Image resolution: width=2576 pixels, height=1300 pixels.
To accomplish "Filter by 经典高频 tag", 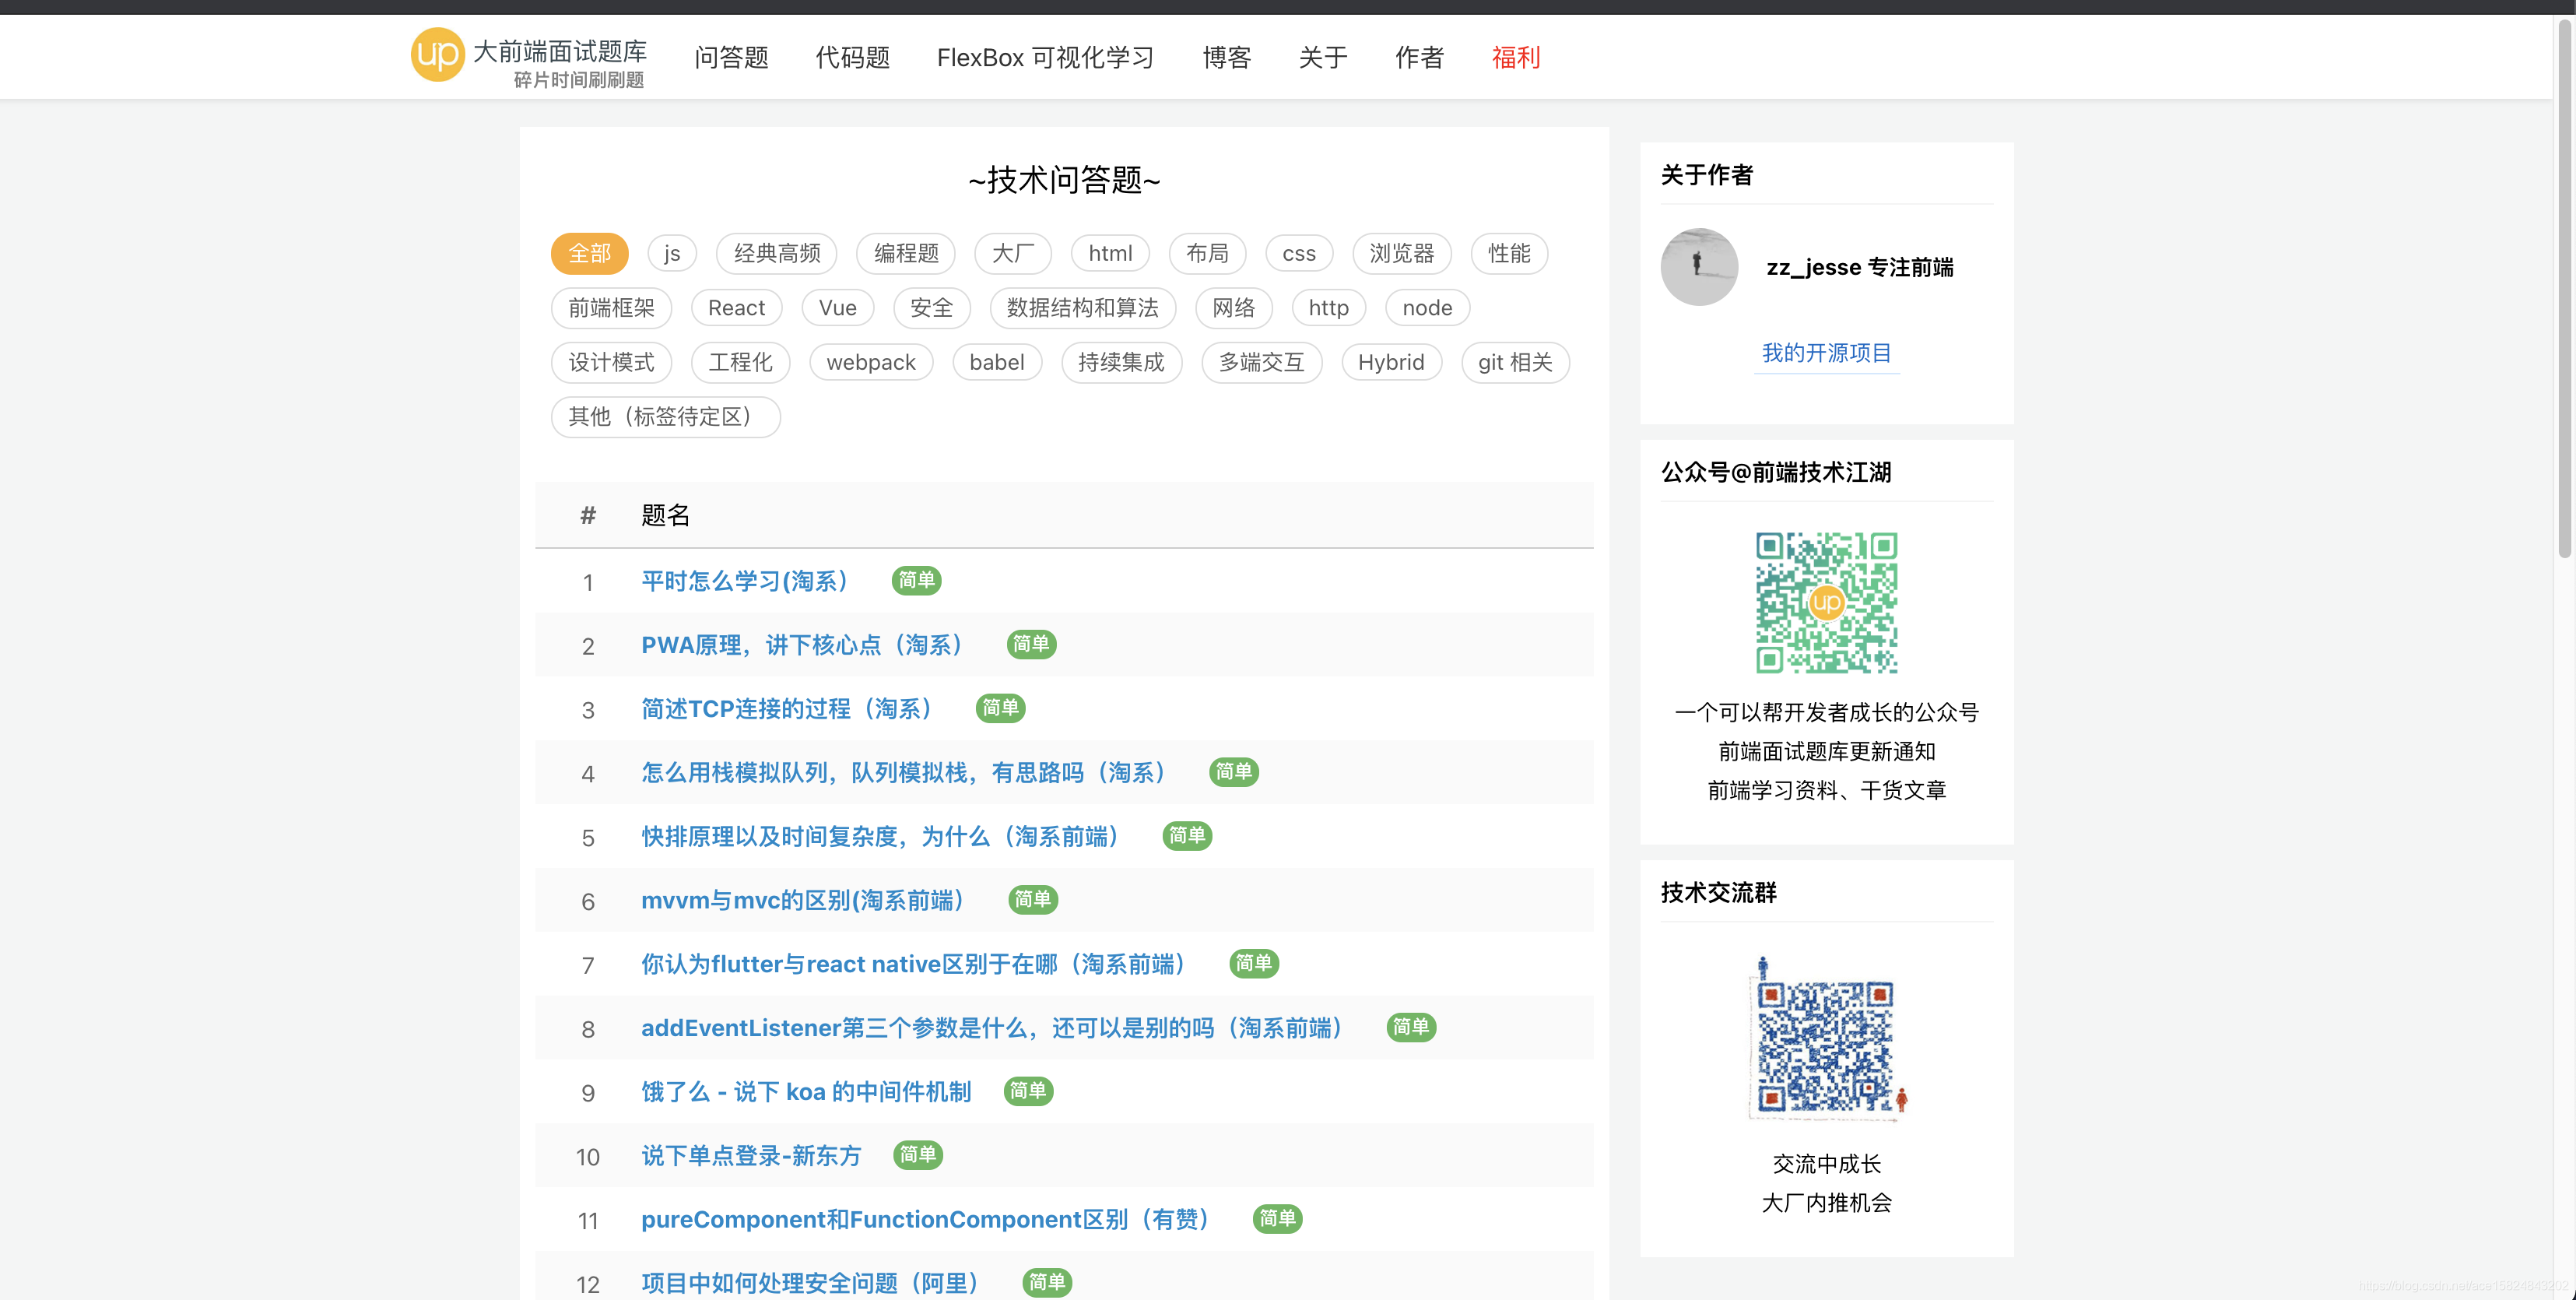I will click(777, 254).
